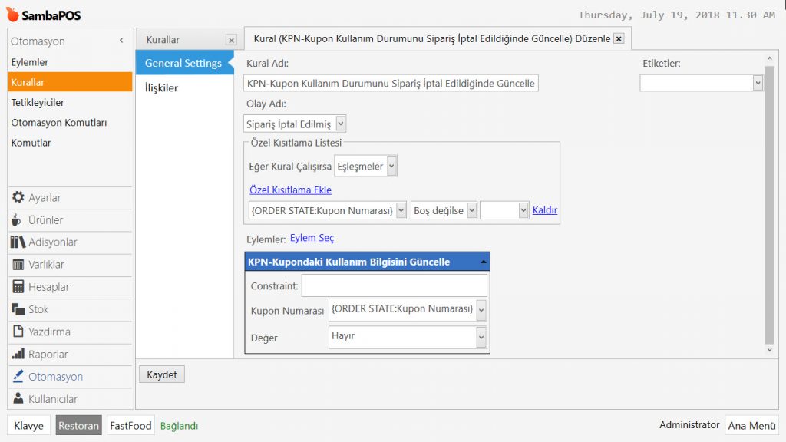Open the Olay Adı dropdown

pyautogui.click(x=341, y=124)
